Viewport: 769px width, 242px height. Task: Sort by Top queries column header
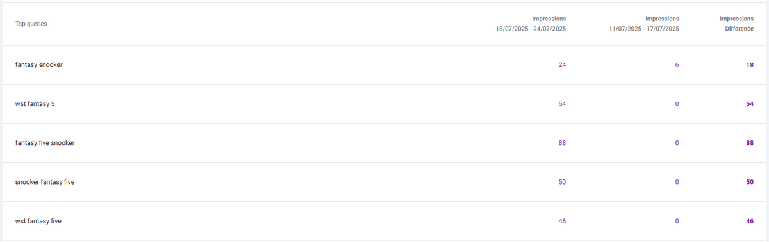coord(31,24)
